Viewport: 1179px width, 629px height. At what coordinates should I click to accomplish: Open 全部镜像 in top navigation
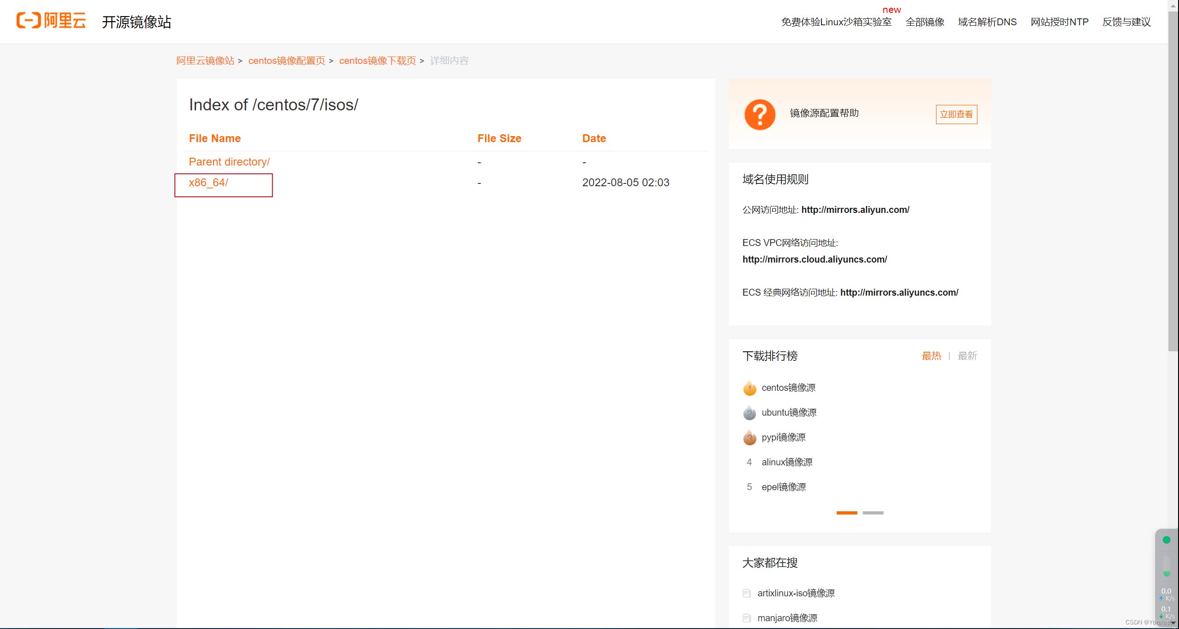(x=925, y=22)
